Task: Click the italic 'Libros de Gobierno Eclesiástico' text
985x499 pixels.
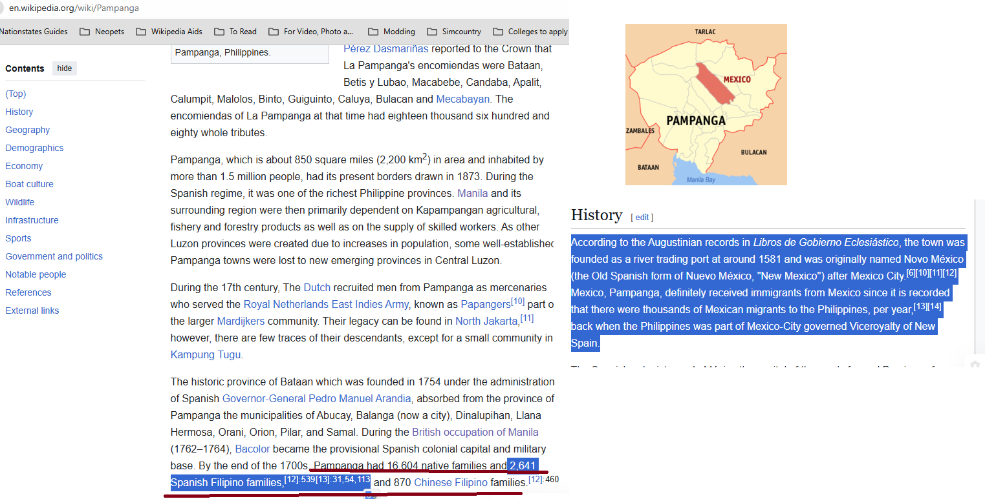Action: [x=826, y=243]
